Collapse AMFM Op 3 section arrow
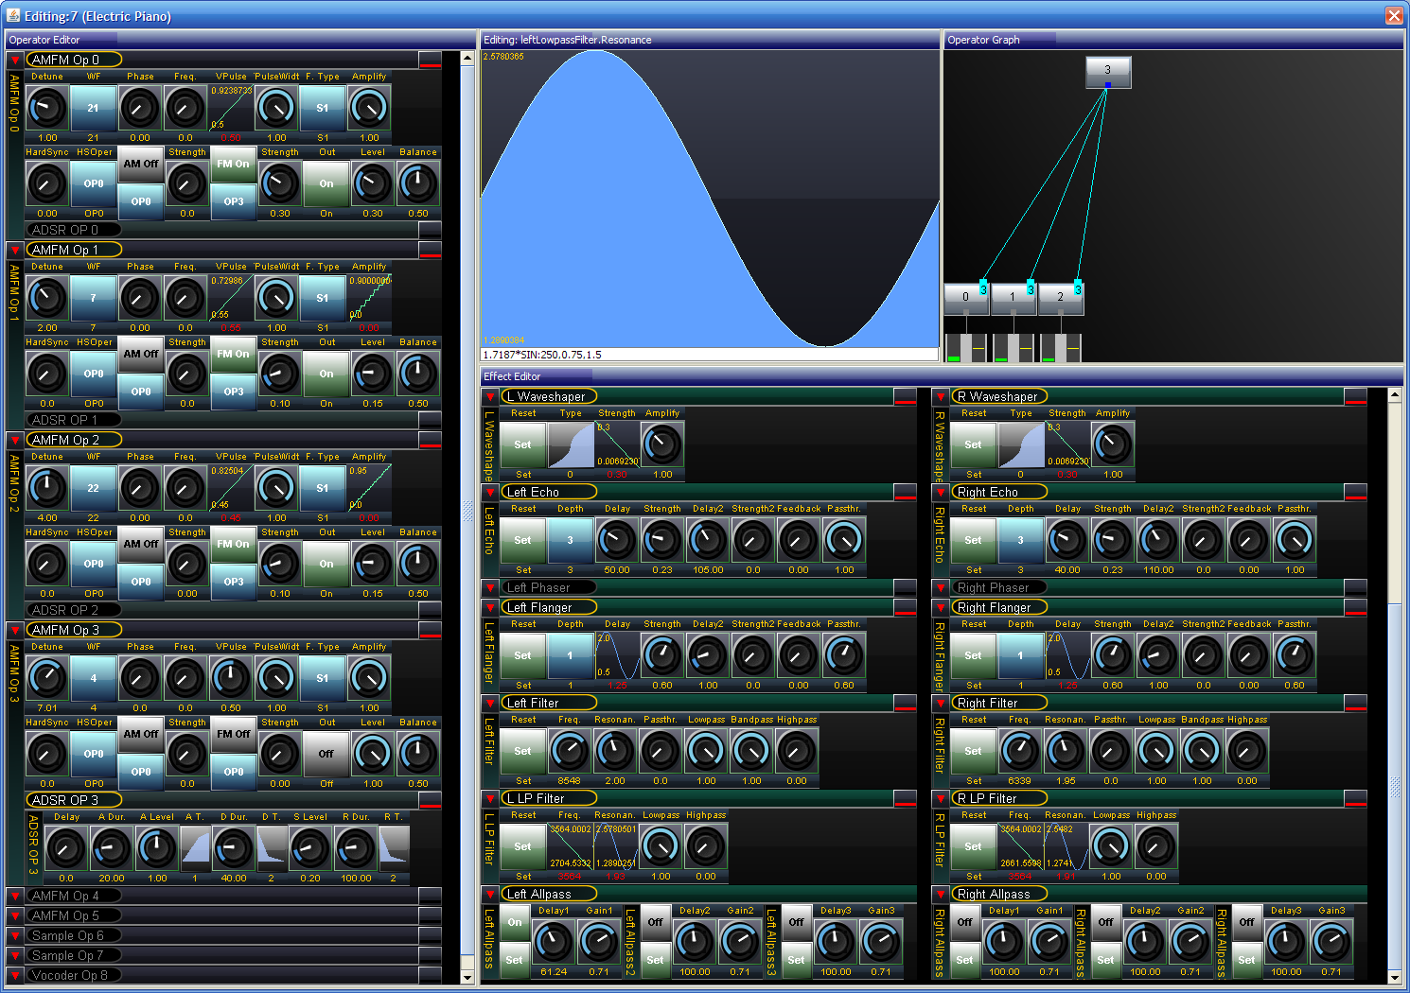The image size is (1410, 993). pos(15,630)
